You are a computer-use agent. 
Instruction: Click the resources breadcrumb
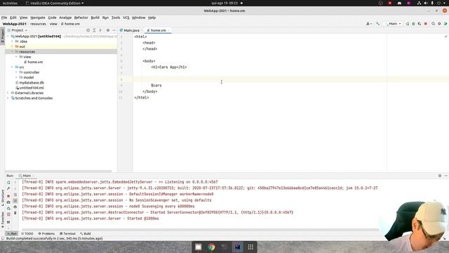click(x=38, y=24)
